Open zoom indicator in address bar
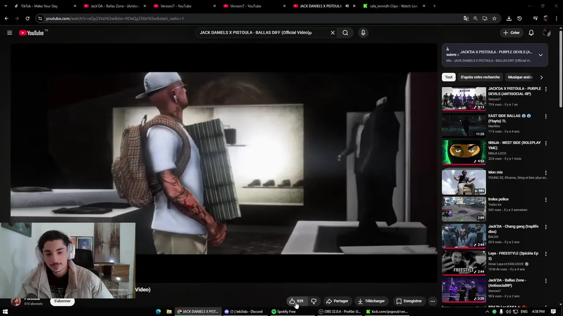This screenshot has height=316, width=563. [x=475, y=18]
